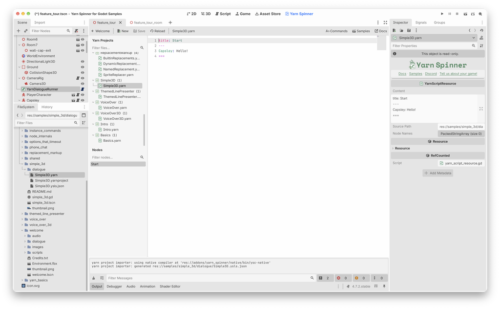The image size is (500, 309).
Task: Pin the bottom panel
Action: pos(384,287)
